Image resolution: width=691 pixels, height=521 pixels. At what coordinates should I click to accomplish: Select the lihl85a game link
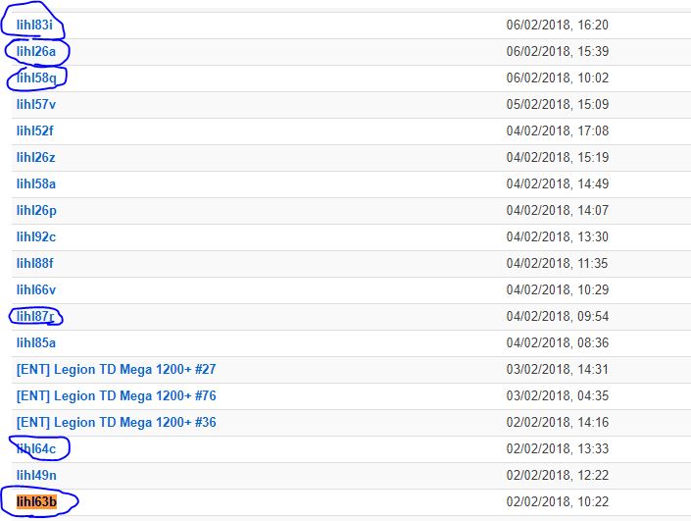pos(36,342)
